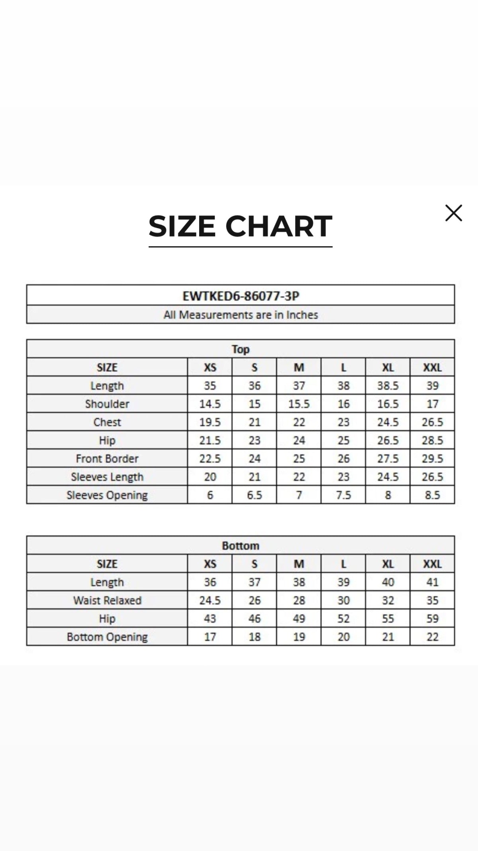
Task: Click the Sleeves Length row label
Action: pyautogui.click(x=107, y=477)
